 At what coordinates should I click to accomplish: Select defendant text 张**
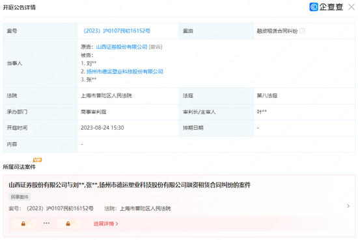pos(91,79)
